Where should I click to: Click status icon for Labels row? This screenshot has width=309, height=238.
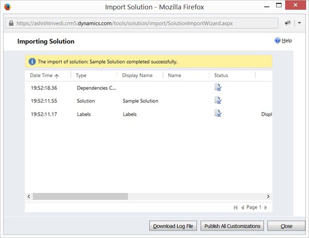218,114
